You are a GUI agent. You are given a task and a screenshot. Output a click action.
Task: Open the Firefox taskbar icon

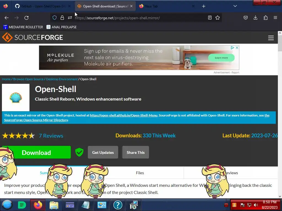click(x=38, y=205)
